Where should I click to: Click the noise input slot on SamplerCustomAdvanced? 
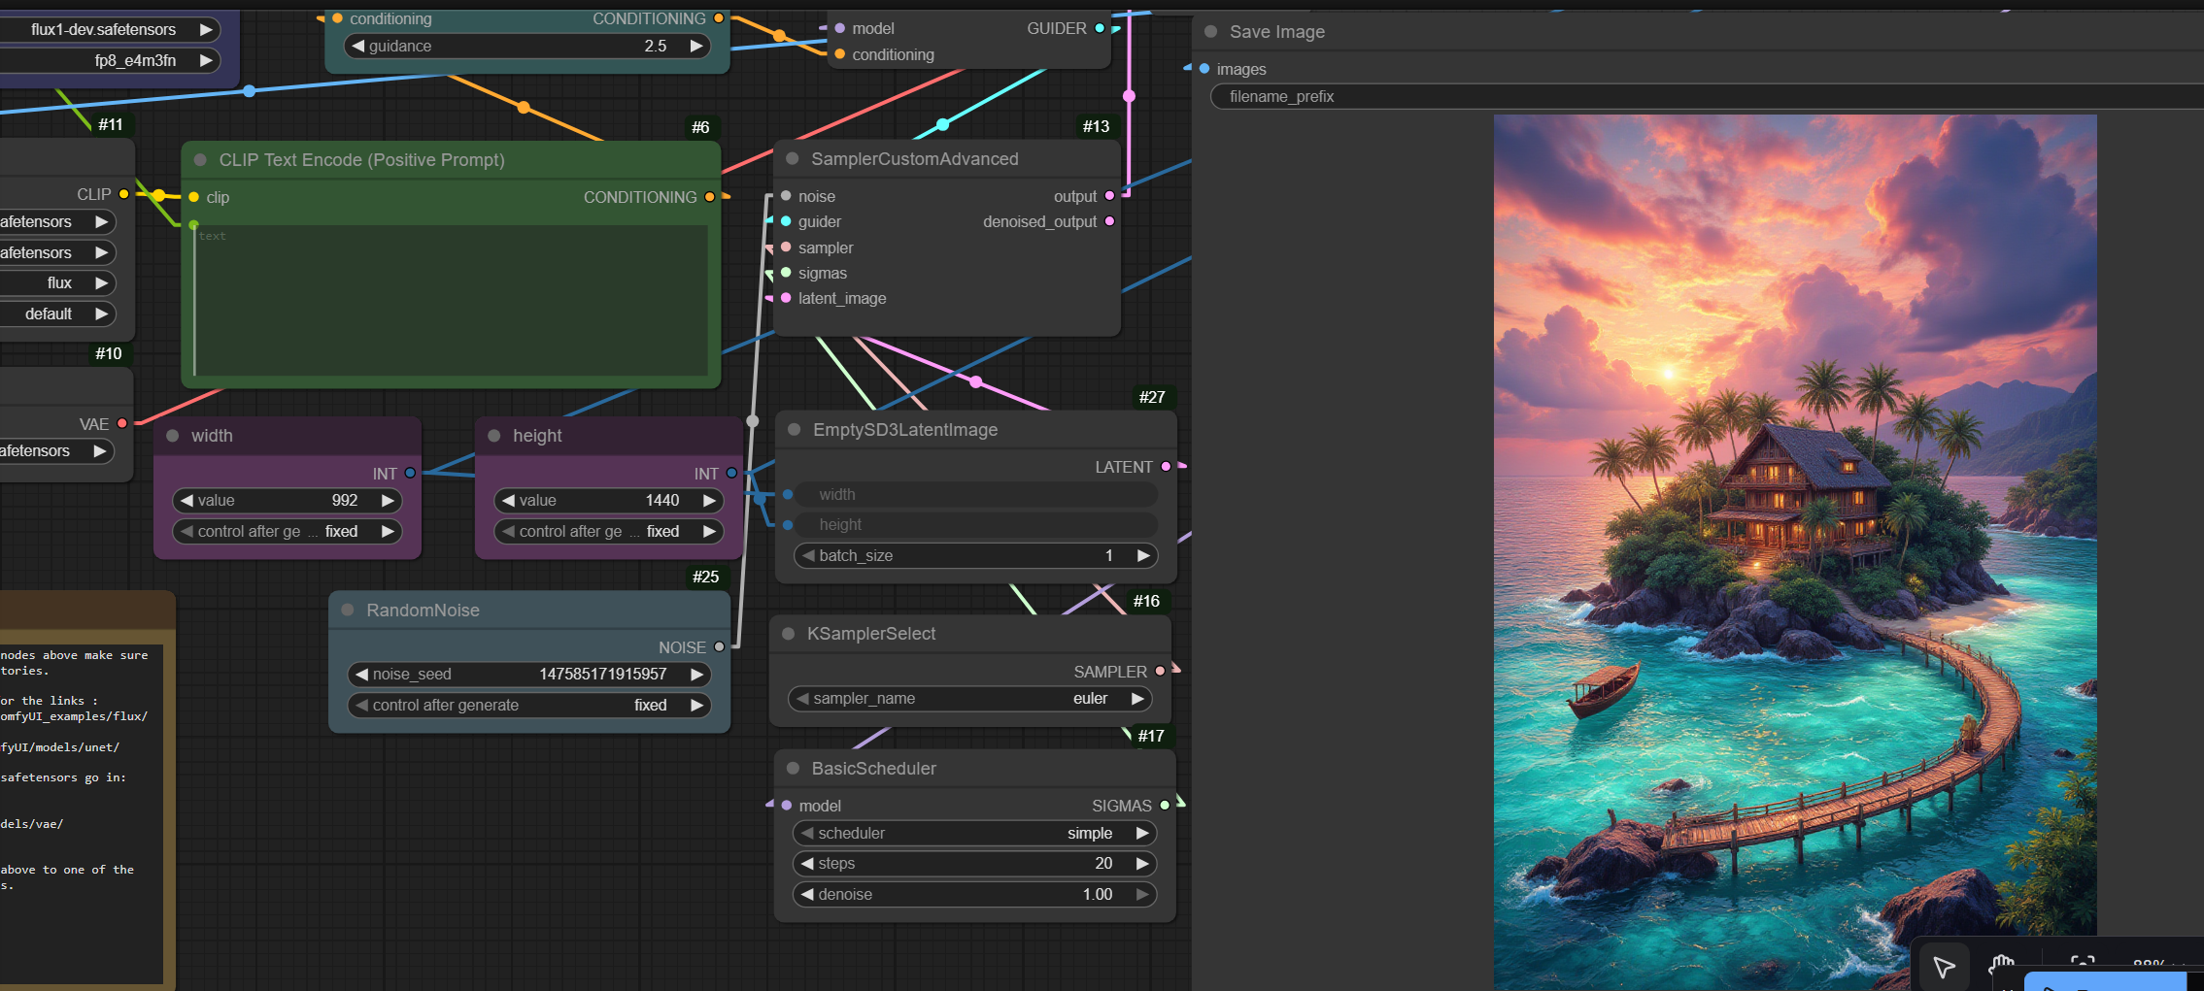[x=786, y=196]
